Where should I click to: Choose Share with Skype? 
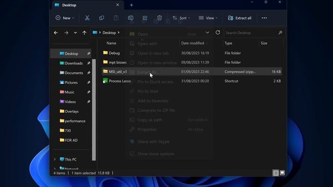coord(153,142)
